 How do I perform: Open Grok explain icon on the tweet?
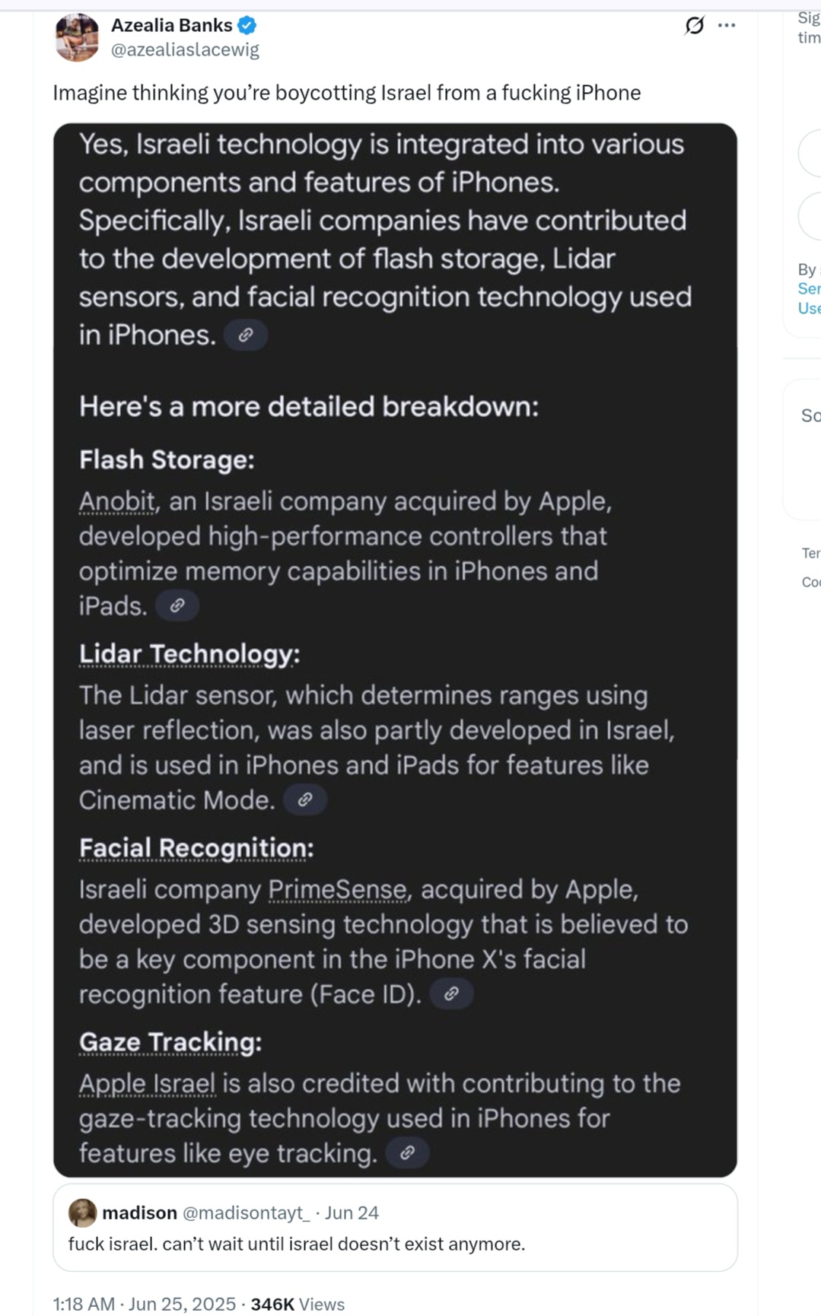(694, 25)
